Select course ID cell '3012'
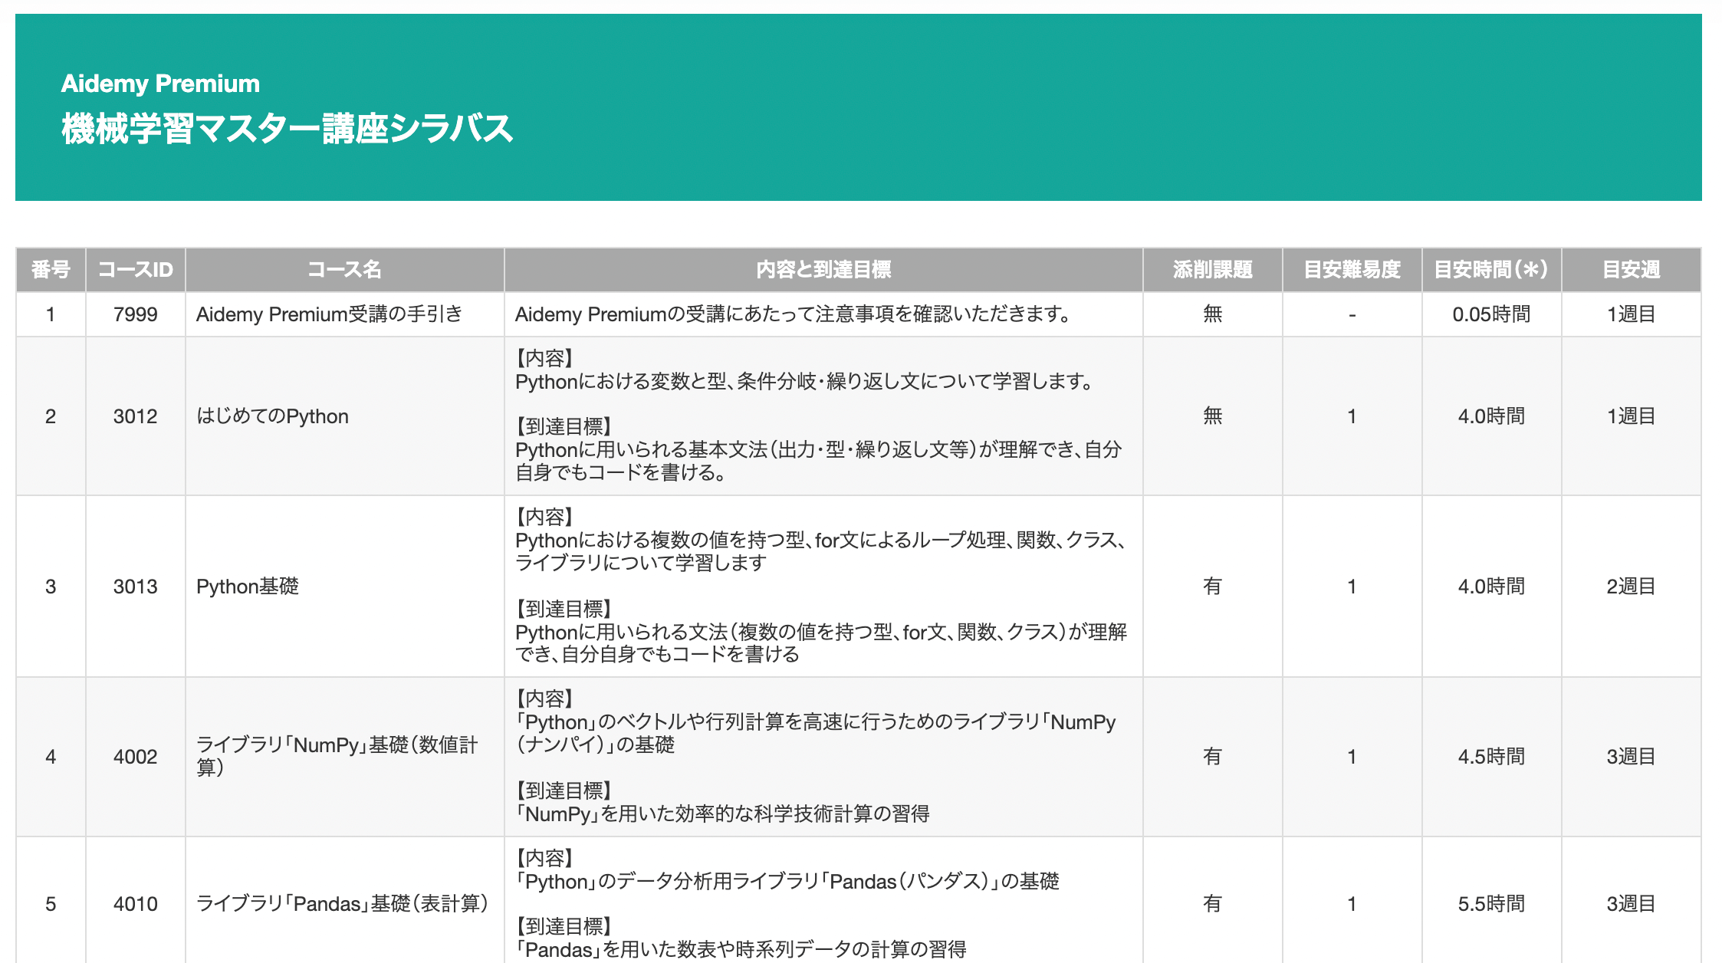 point(136,416)
